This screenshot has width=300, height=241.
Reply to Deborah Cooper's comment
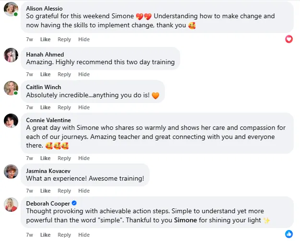64,235
